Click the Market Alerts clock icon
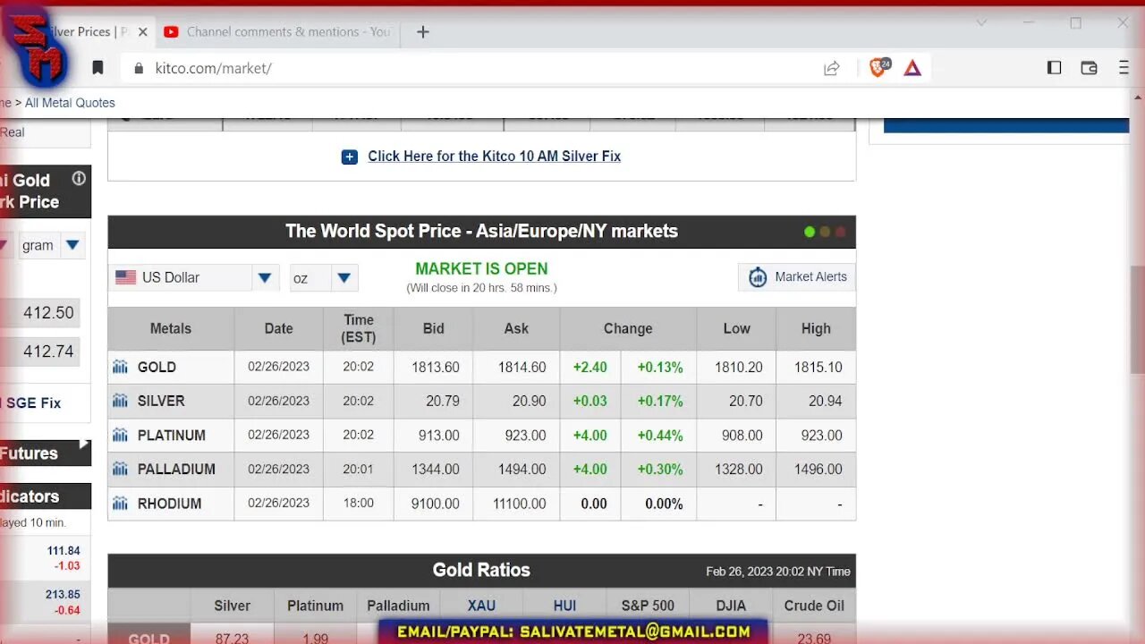This screenshot has height=644, width=1145. (758, 277)
